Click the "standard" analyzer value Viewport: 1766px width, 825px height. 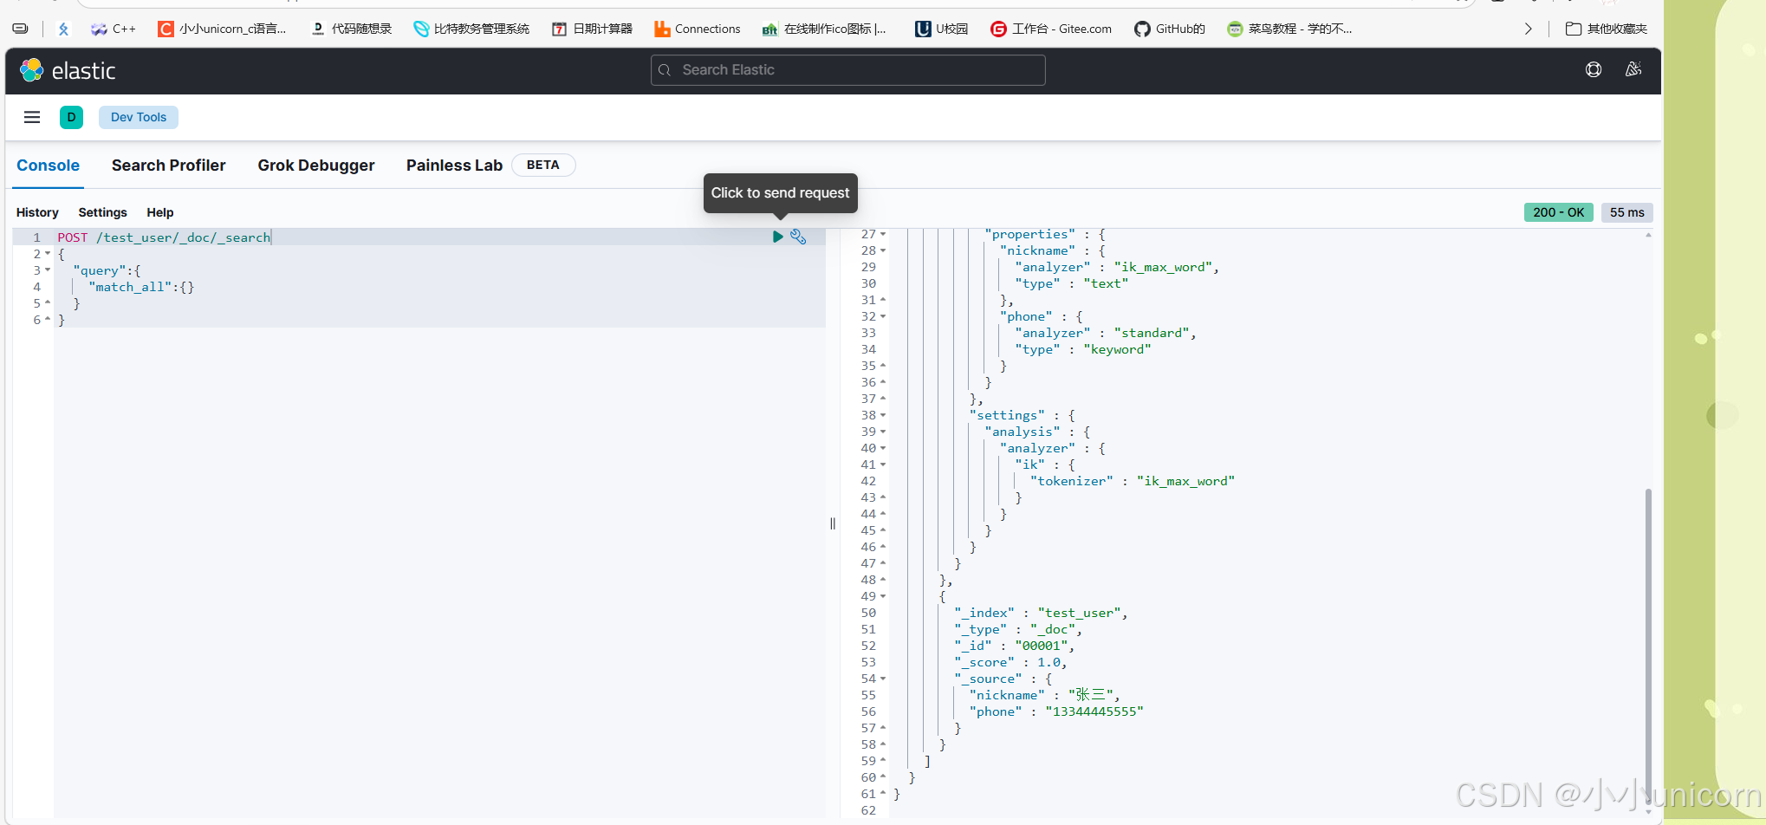[1152, 333]
